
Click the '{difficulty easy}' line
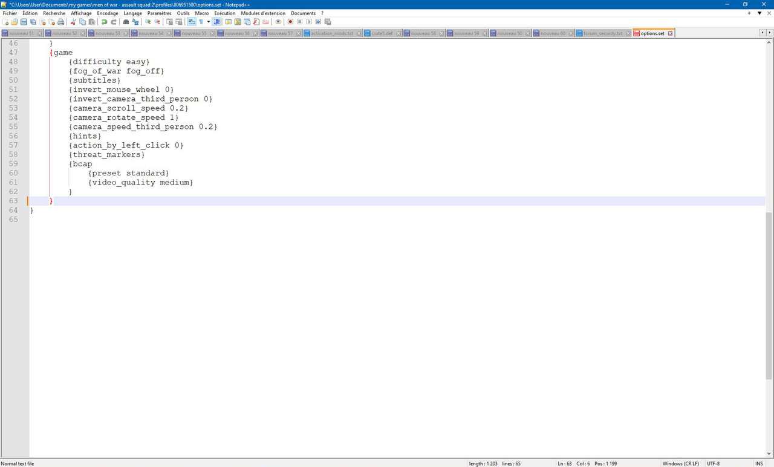point(109,62)
